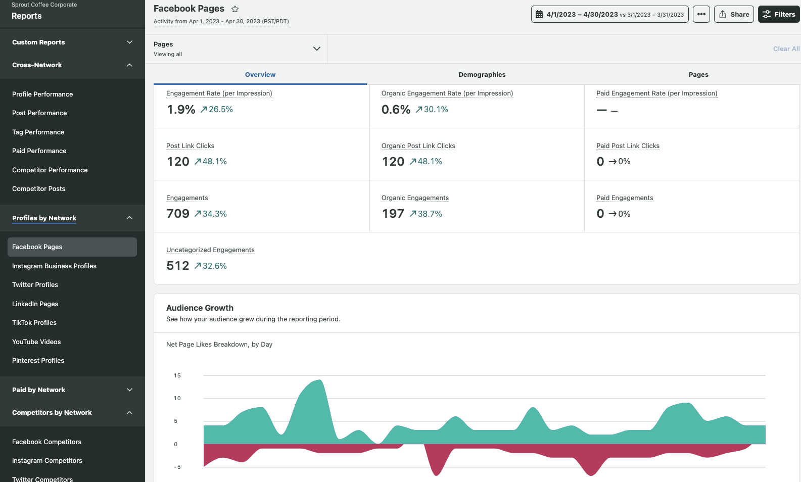Open the date range picker

(x=609, y=14)
